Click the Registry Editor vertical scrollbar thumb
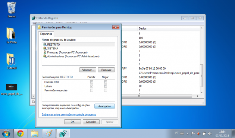Viewport: 235px width, 138px height. [202, 76]
